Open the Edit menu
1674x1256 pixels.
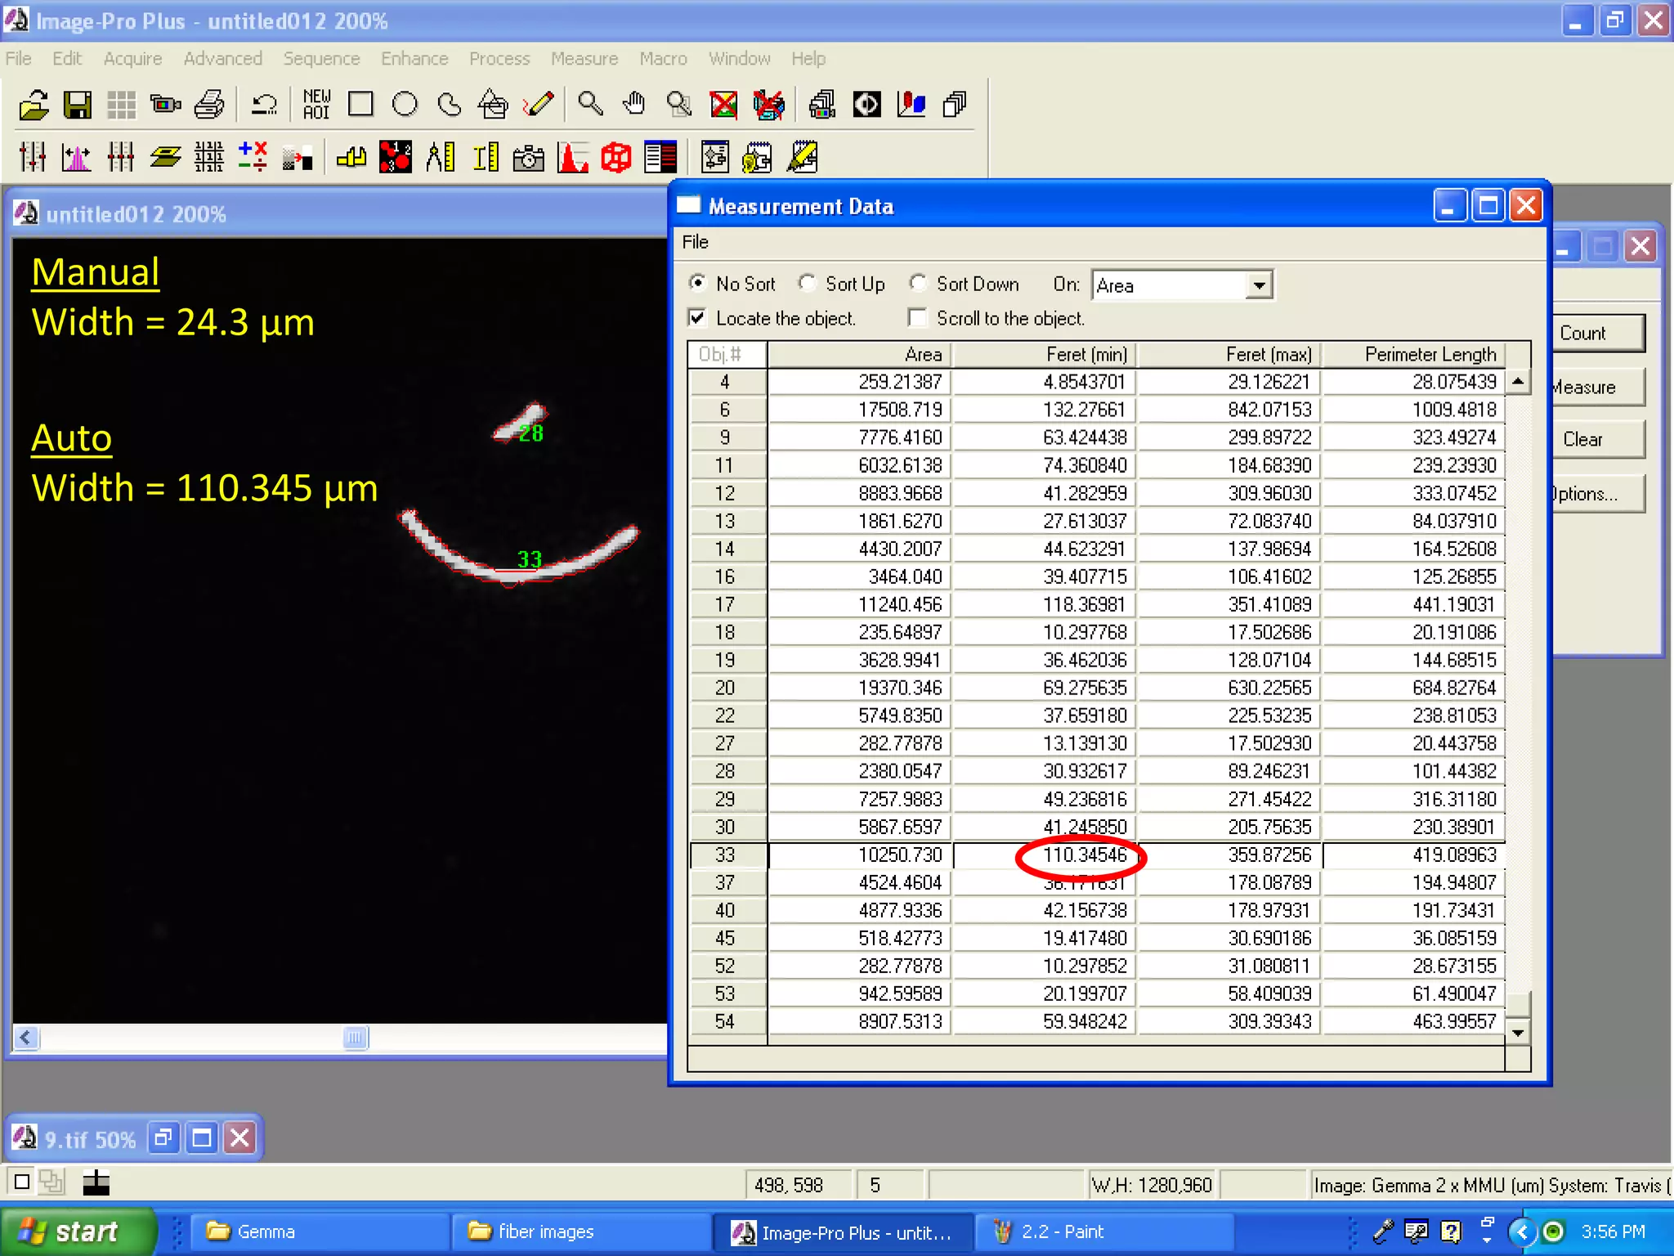(67, 59)
